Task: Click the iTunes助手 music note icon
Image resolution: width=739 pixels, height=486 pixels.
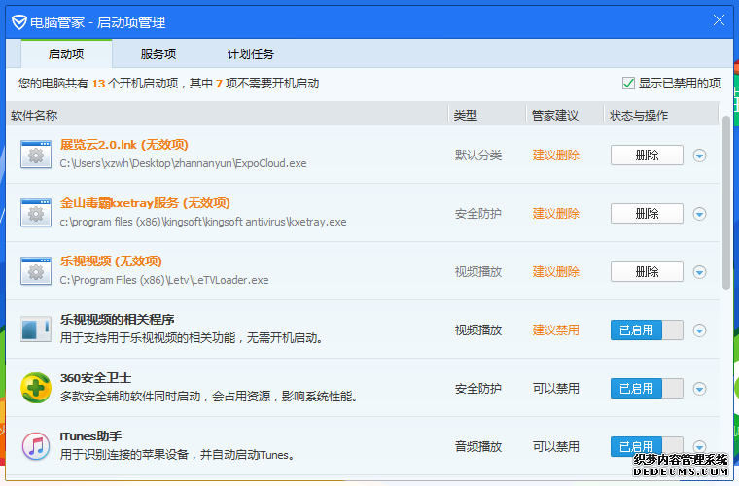Action: pos(36,446)
